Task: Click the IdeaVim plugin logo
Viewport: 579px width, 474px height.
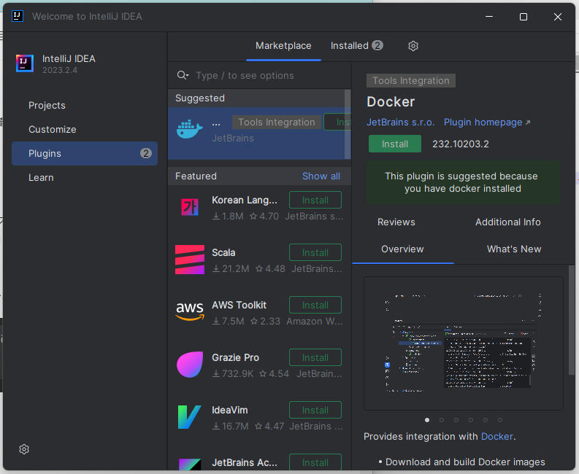Action: pyautogui.click(x=190, y=417)
